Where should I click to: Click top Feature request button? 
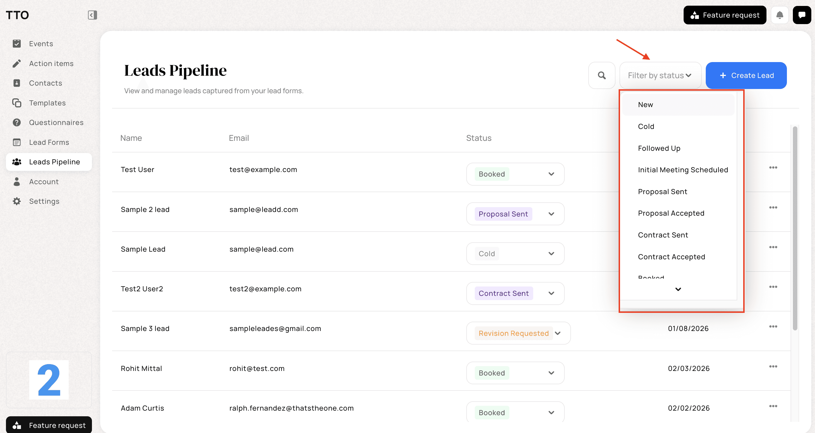pyautogui.click(x=724, y=15)
